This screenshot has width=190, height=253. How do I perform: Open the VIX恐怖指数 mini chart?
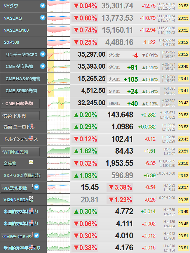58,188
